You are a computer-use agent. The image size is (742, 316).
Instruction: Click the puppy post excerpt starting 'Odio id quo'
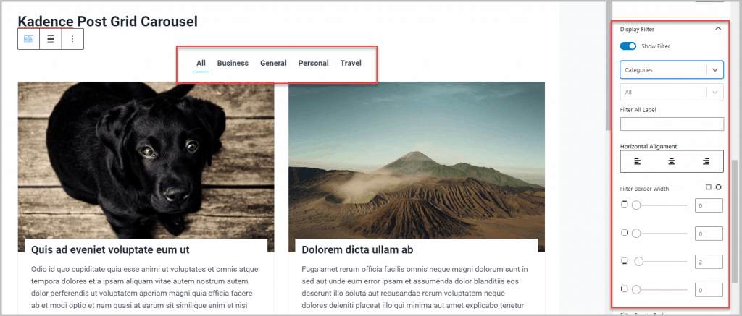click(144, 287)
